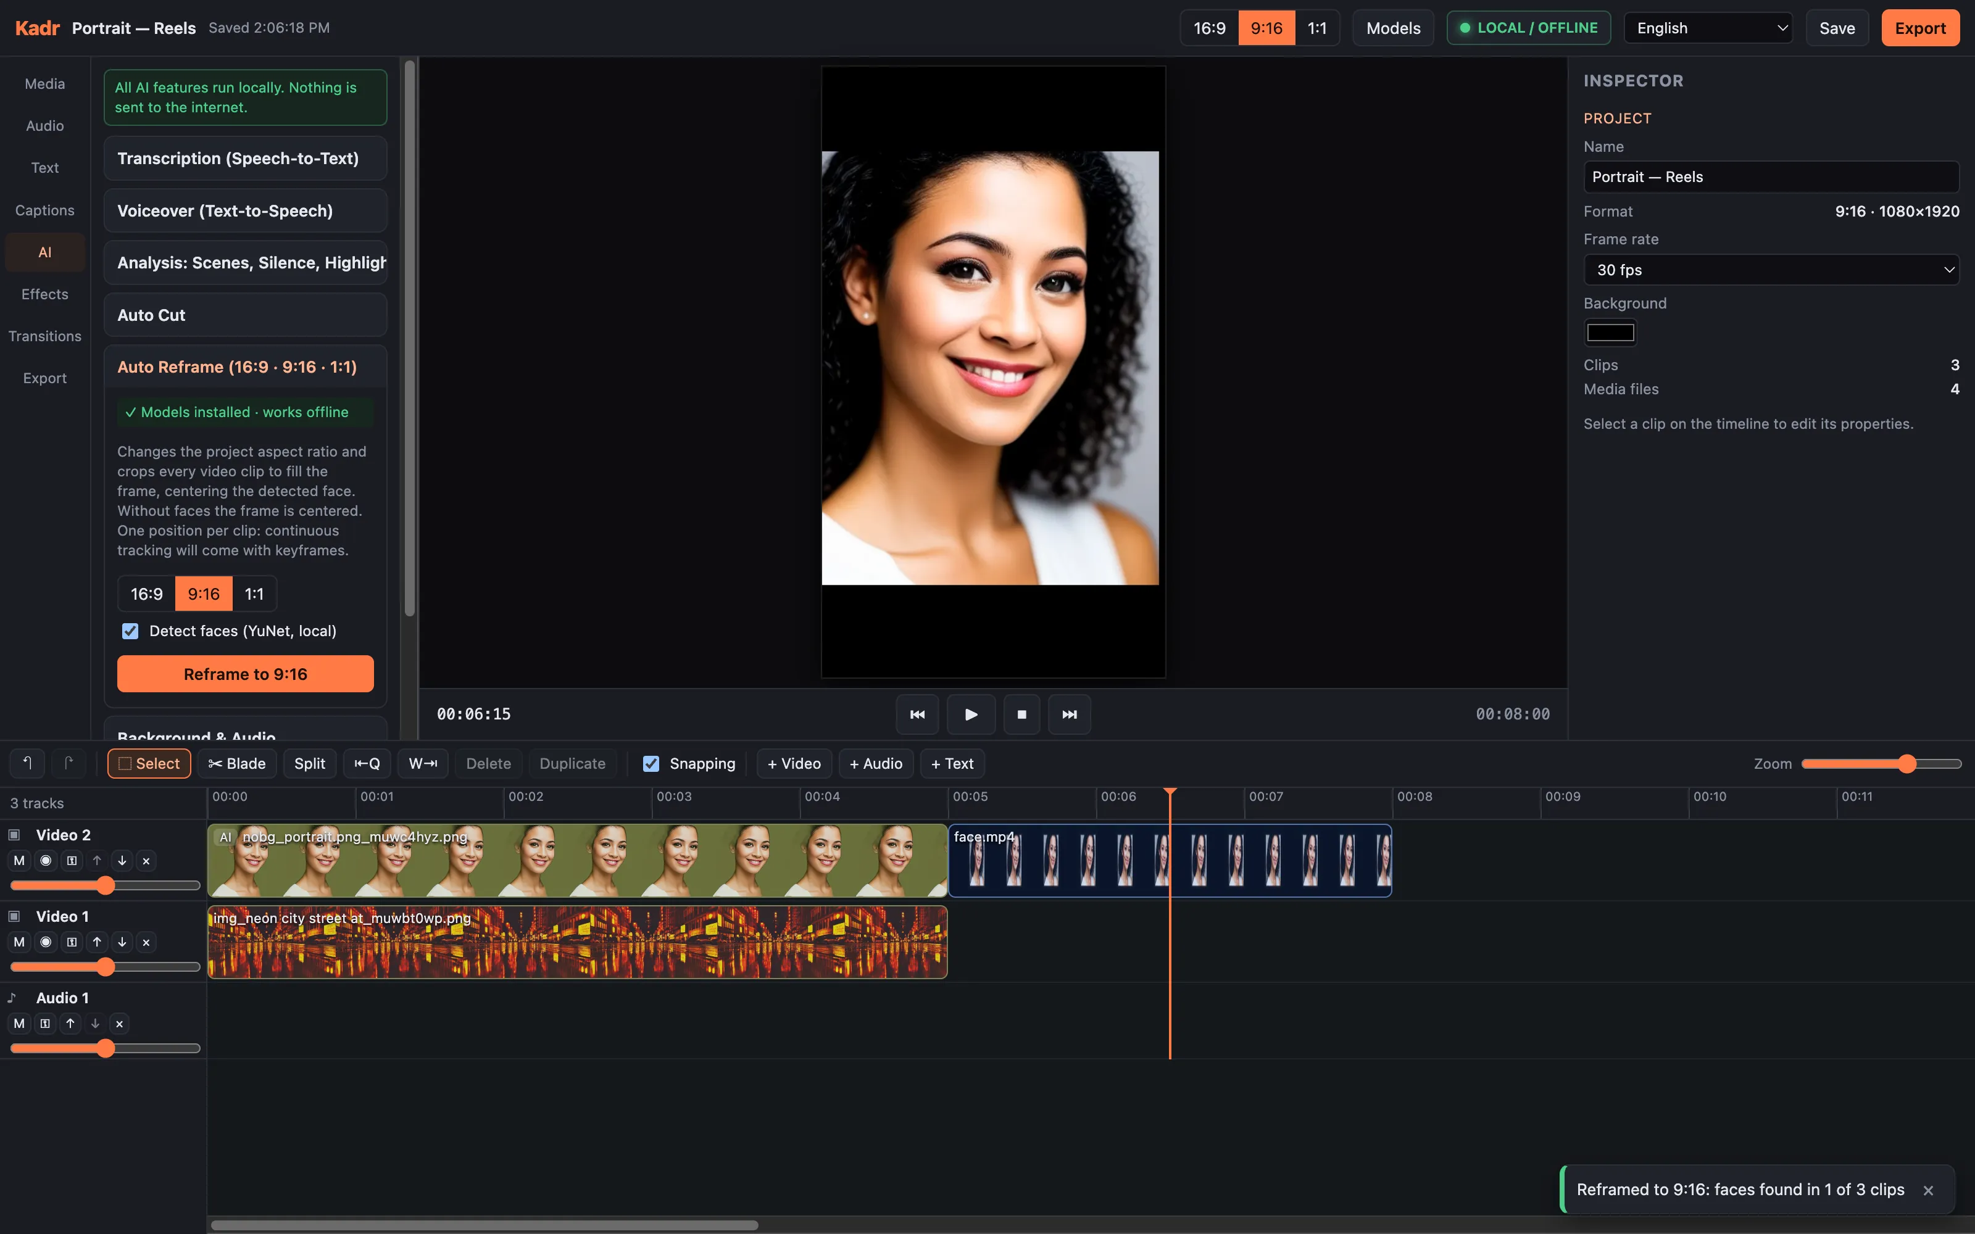The width and height of the screenshot is (1975, 1234).
Task: Uncheck Detect faces (YuNet, local)
Action: (130, 631)
